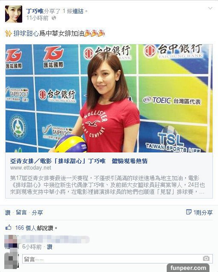Image resolution: width=218 pixels, height=272 pixels.
Task: Open the shared 連結 link in header
Action: (x=78, y=11)
